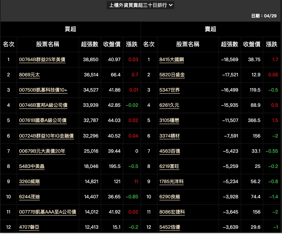Click the 8069元太 stock link

[29, 75]
